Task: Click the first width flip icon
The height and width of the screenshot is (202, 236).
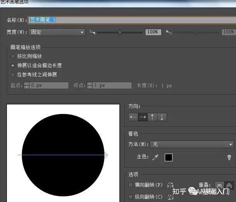Action: (x=92, y=32)
